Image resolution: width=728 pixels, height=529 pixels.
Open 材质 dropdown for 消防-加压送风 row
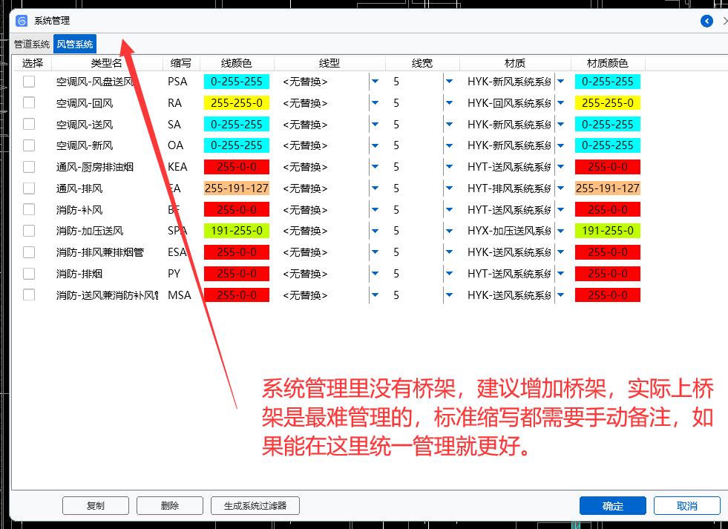click(x=560, y=231)
